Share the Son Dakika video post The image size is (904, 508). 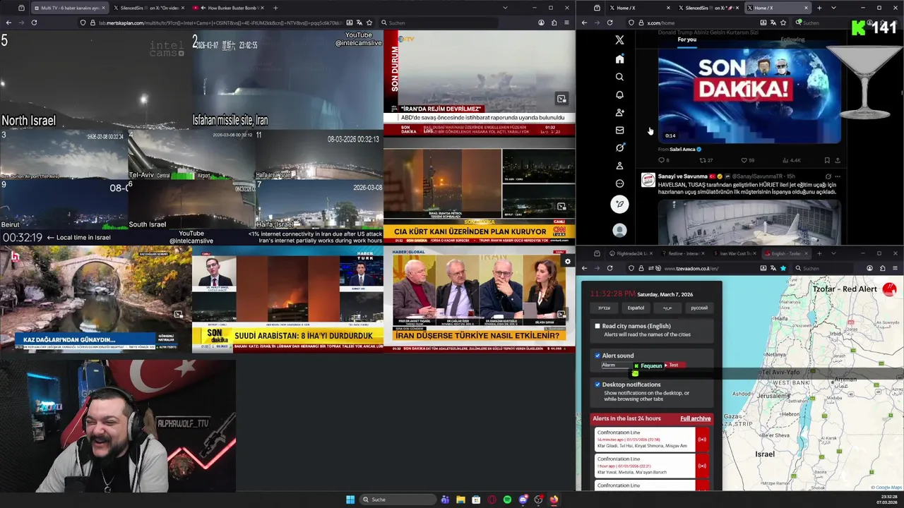click(x=838, y=160)
